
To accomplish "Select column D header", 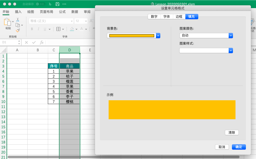I will [70, 50].
